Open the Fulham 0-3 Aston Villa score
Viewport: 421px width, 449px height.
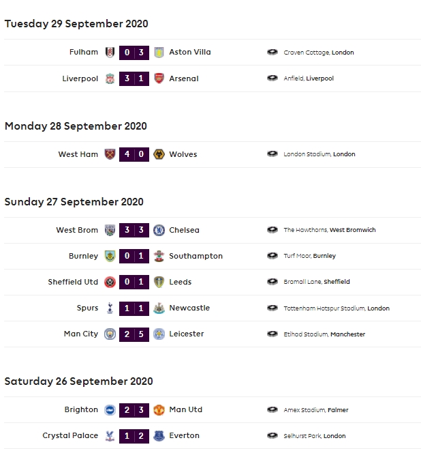pos(134,53)
